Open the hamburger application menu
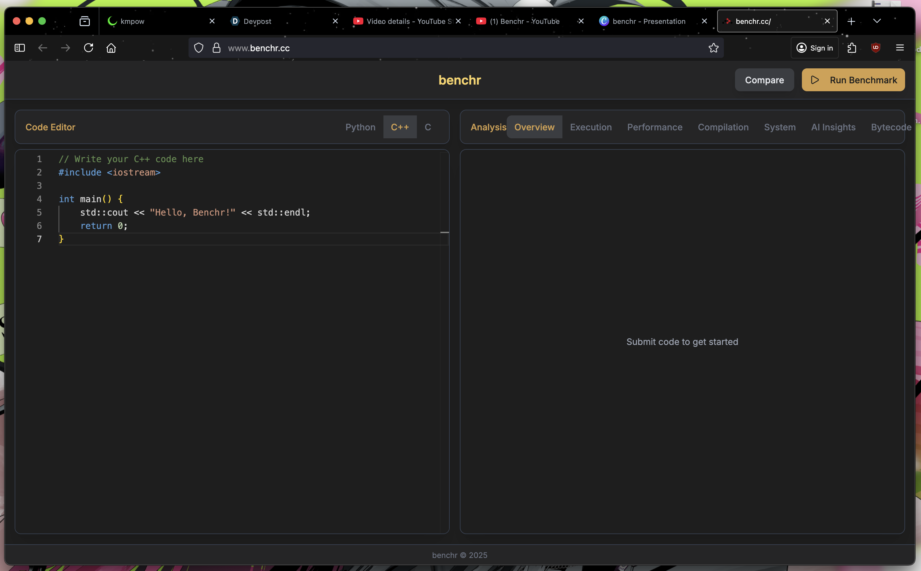Viewport: 921px width, 571px height. (x=900, y=48)
